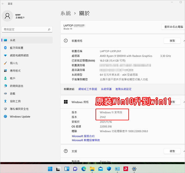Click the OS build 22000.318 value
Viewport: 185px width, 173px height.
tap(106, 127)
